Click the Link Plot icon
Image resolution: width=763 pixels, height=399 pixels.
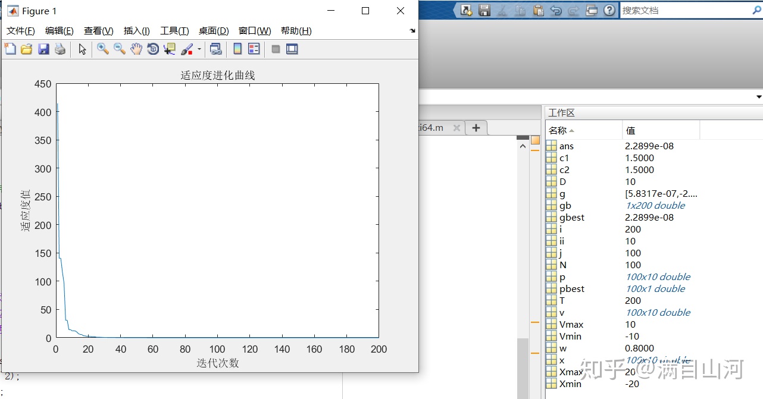click(x=216, y=49)
